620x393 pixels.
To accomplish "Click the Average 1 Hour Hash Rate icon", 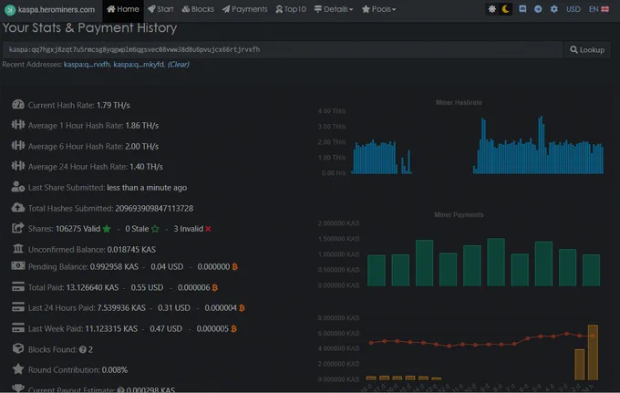I will 18,125.
